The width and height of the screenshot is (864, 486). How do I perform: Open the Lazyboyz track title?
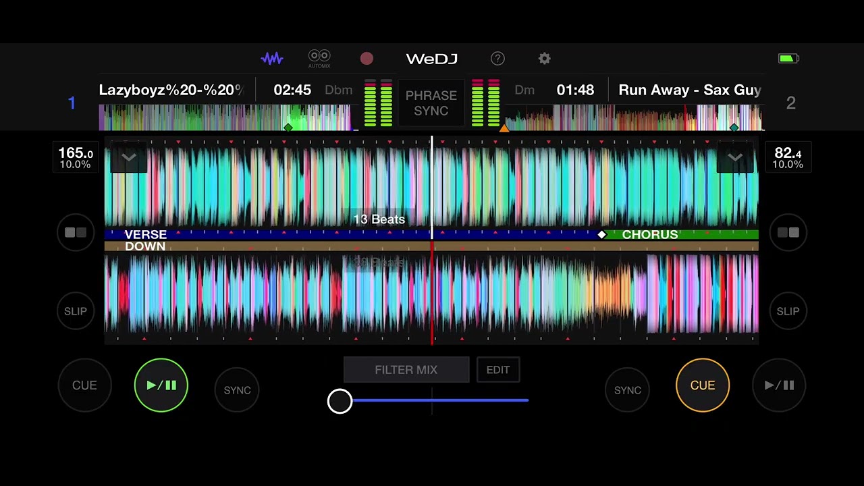coord(171,90)
